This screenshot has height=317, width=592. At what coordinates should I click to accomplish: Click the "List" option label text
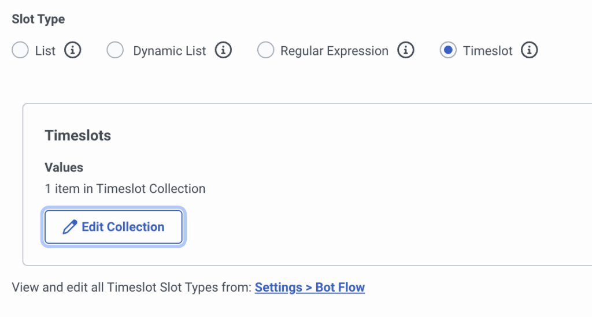point(45,51)
